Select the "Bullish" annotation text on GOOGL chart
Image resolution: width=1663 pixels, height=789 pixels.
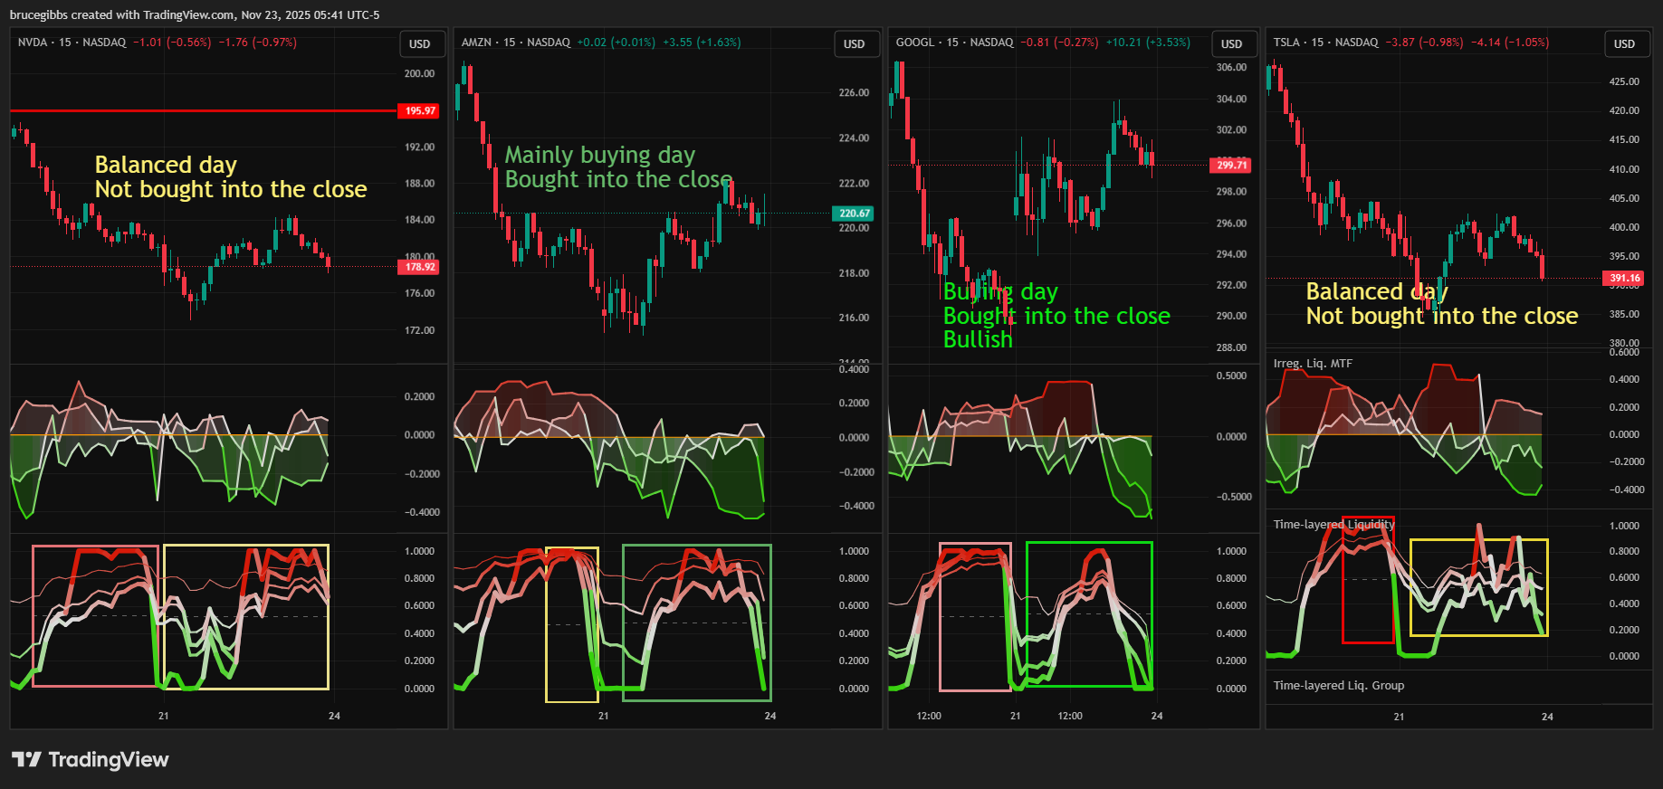tap(978, 339)
